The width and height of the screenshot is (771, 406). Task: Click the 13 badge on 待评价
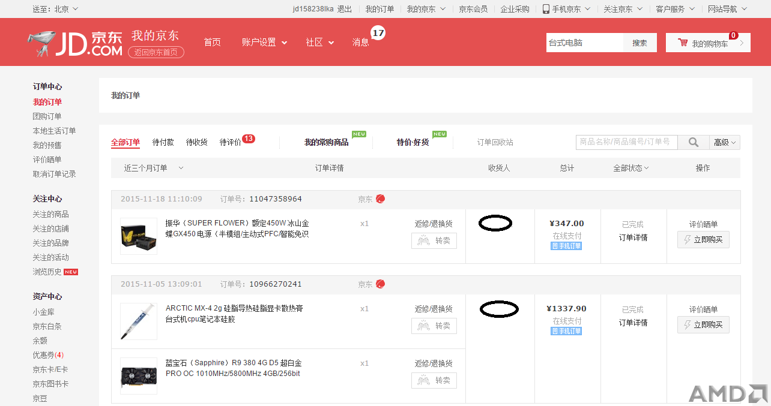point(249,139)
